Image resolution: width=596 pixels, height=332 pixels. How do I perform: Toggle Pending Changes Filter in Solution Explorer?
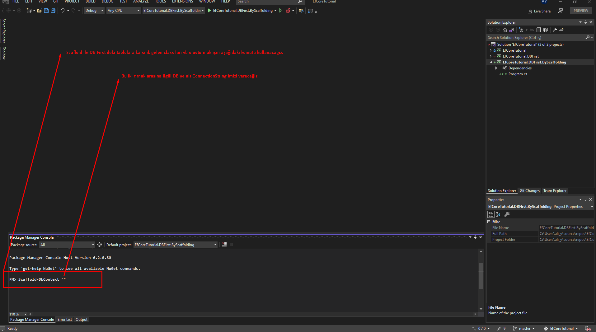521,30
